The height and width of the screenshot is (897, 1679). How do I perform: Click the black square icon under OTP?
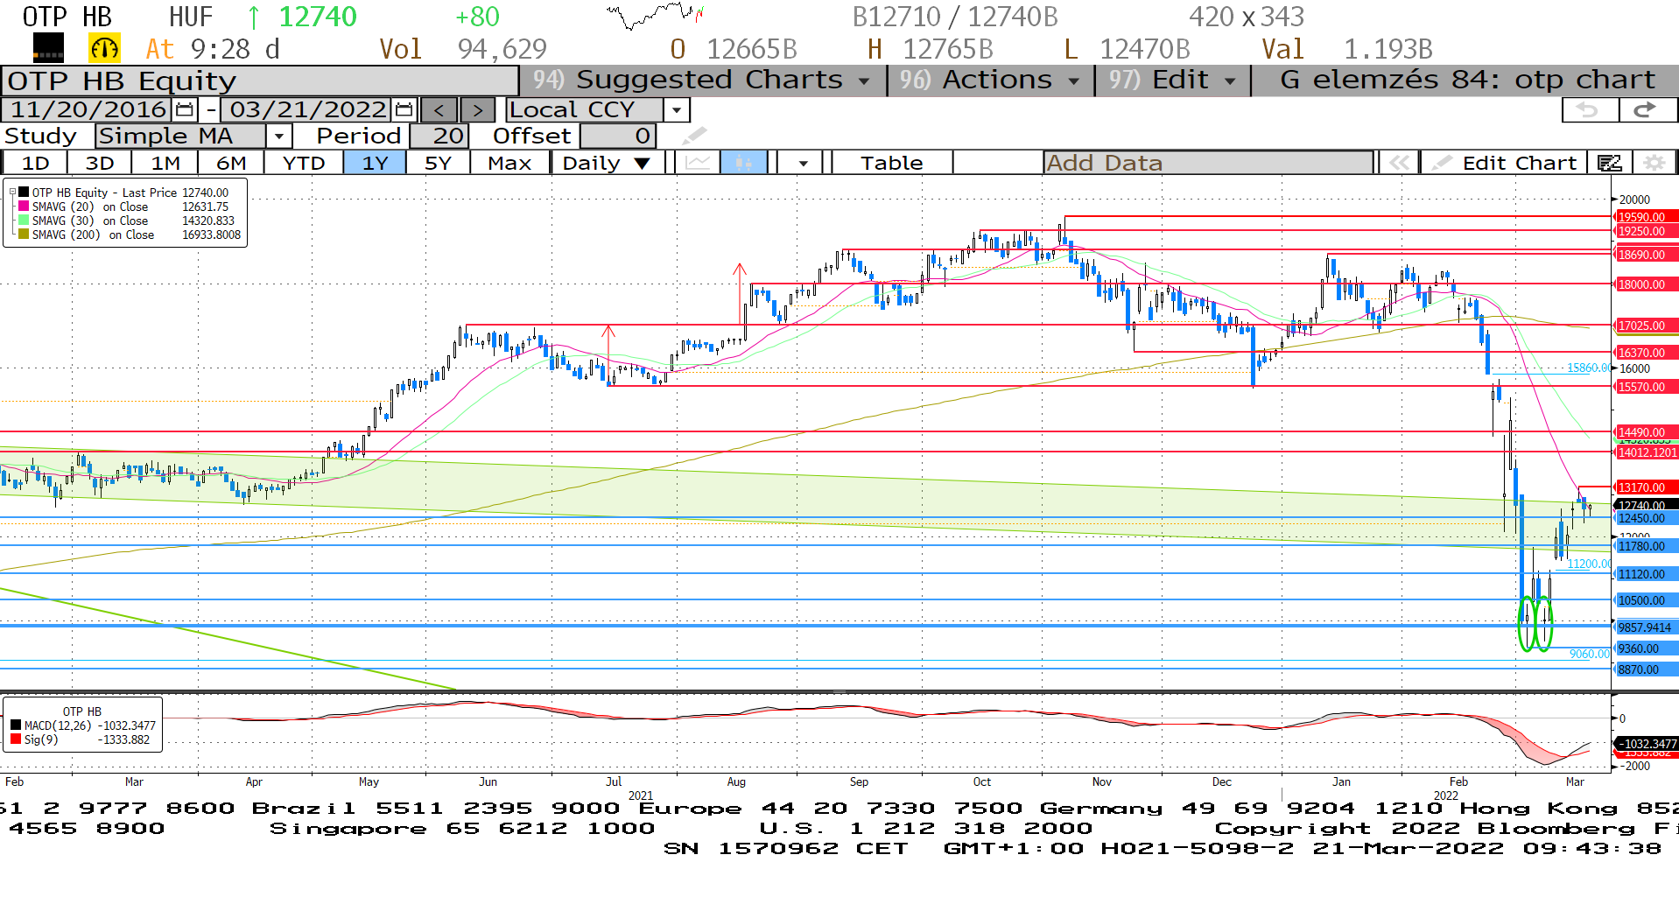[48, 48]
